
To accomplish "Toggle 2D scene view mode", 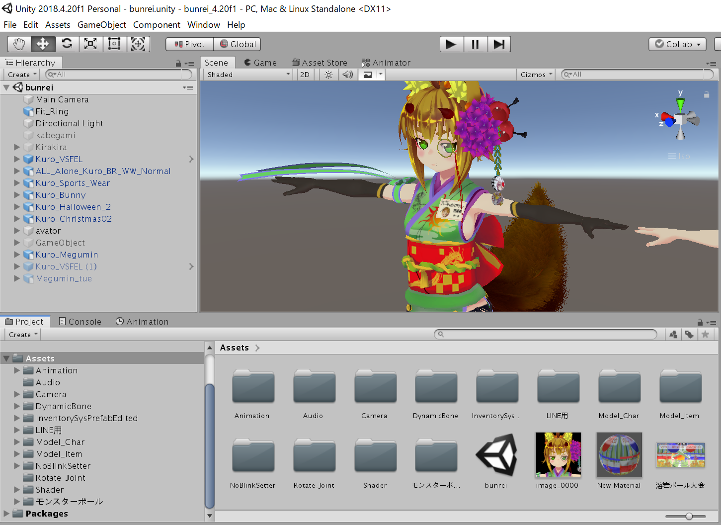I will (305, 75).
